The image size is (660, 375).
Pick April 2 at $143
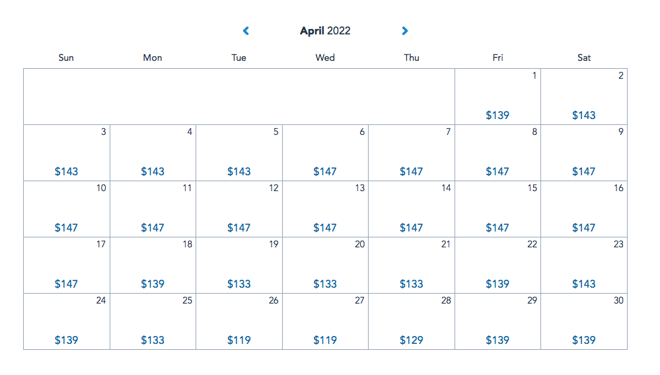pos(584,97)
